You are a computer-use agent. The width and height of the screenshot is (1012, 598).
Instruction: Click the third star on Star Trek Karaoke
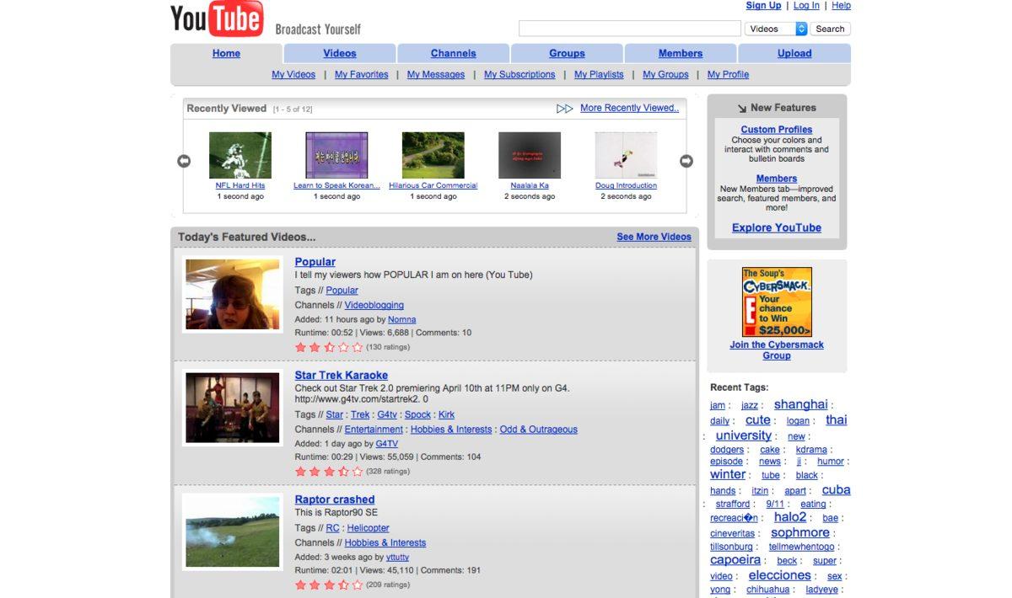coord(329,472)
